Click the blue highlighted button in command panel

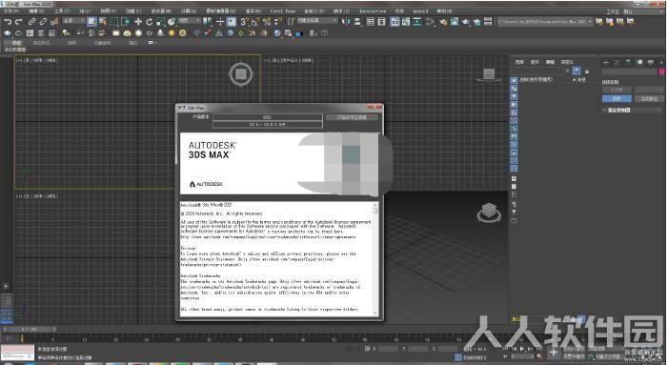617,99
